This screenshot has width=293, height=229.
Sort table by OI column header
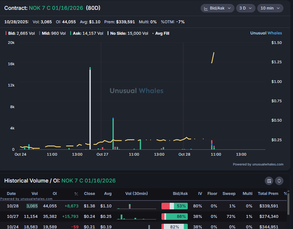pos(55,194)
